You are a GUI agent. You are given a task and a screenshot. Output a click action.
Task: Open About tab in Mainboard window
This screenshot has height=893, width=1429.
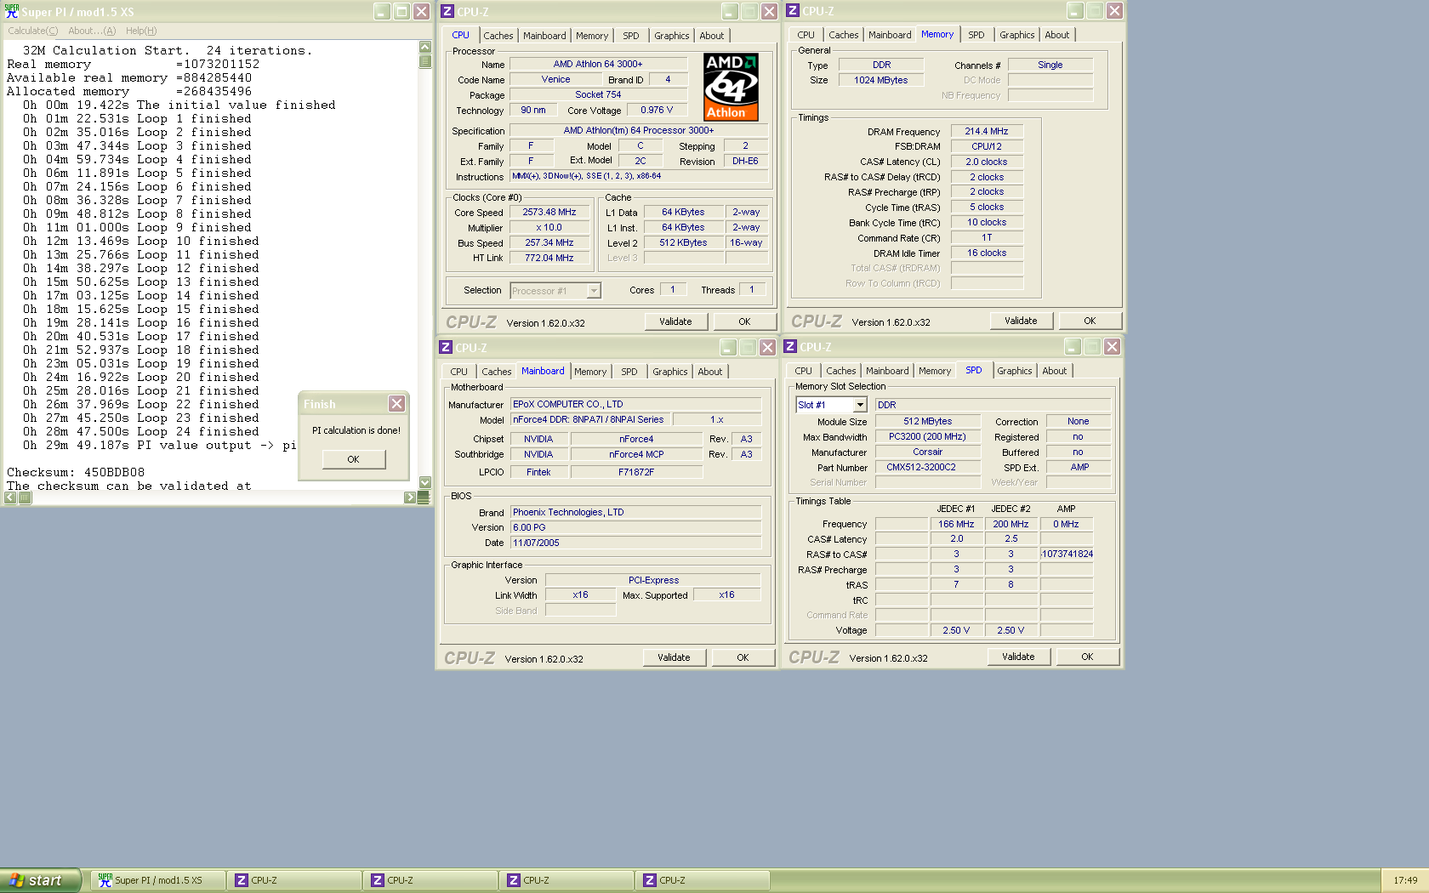coord(710,372)
